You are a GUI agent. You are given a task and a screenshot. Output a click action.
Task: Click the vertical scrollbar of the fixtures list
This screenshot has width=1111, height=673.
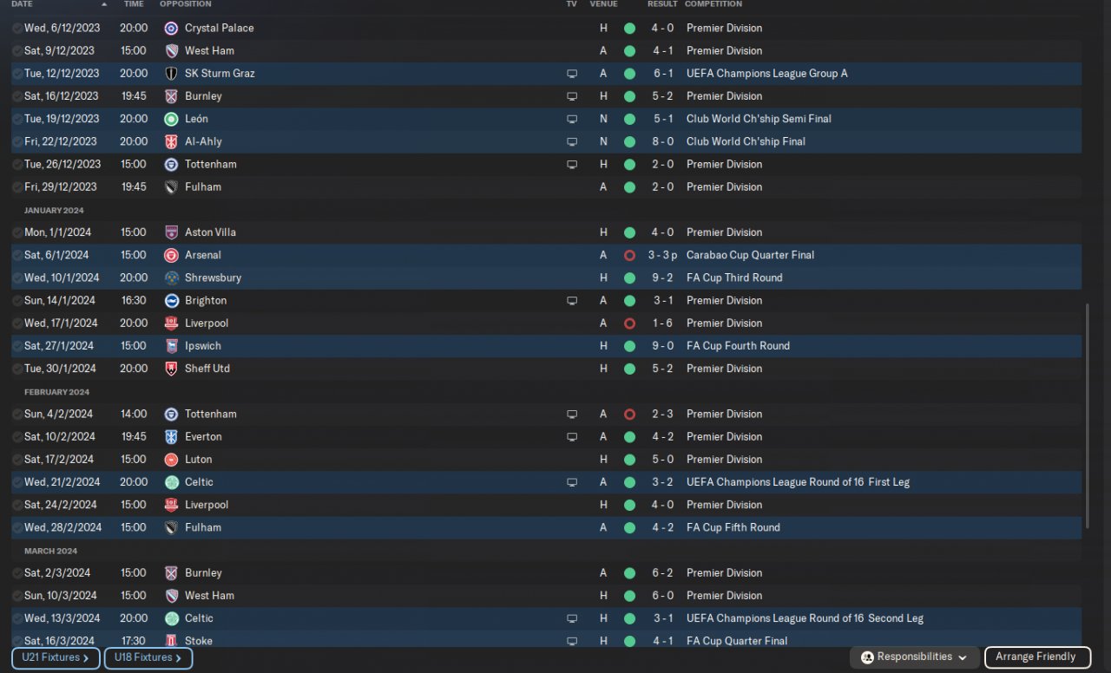pos(1087,416)
